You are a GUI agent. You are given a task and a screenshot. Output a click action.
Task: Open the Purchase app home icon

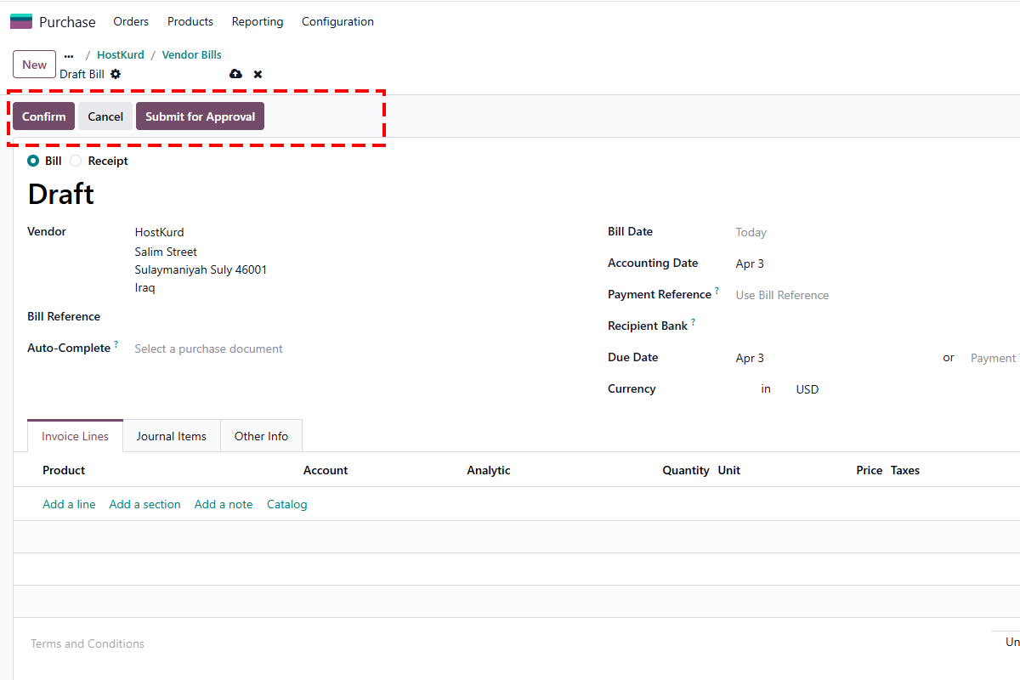20,20
